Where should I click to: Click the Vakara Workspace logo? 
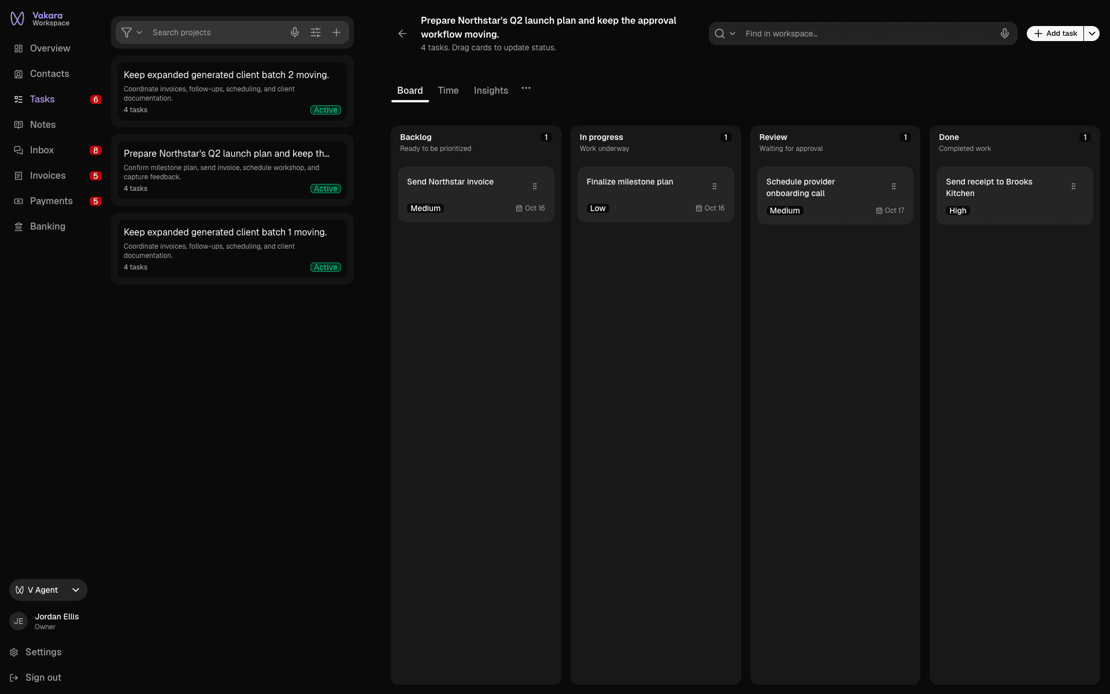pos(40,19)
